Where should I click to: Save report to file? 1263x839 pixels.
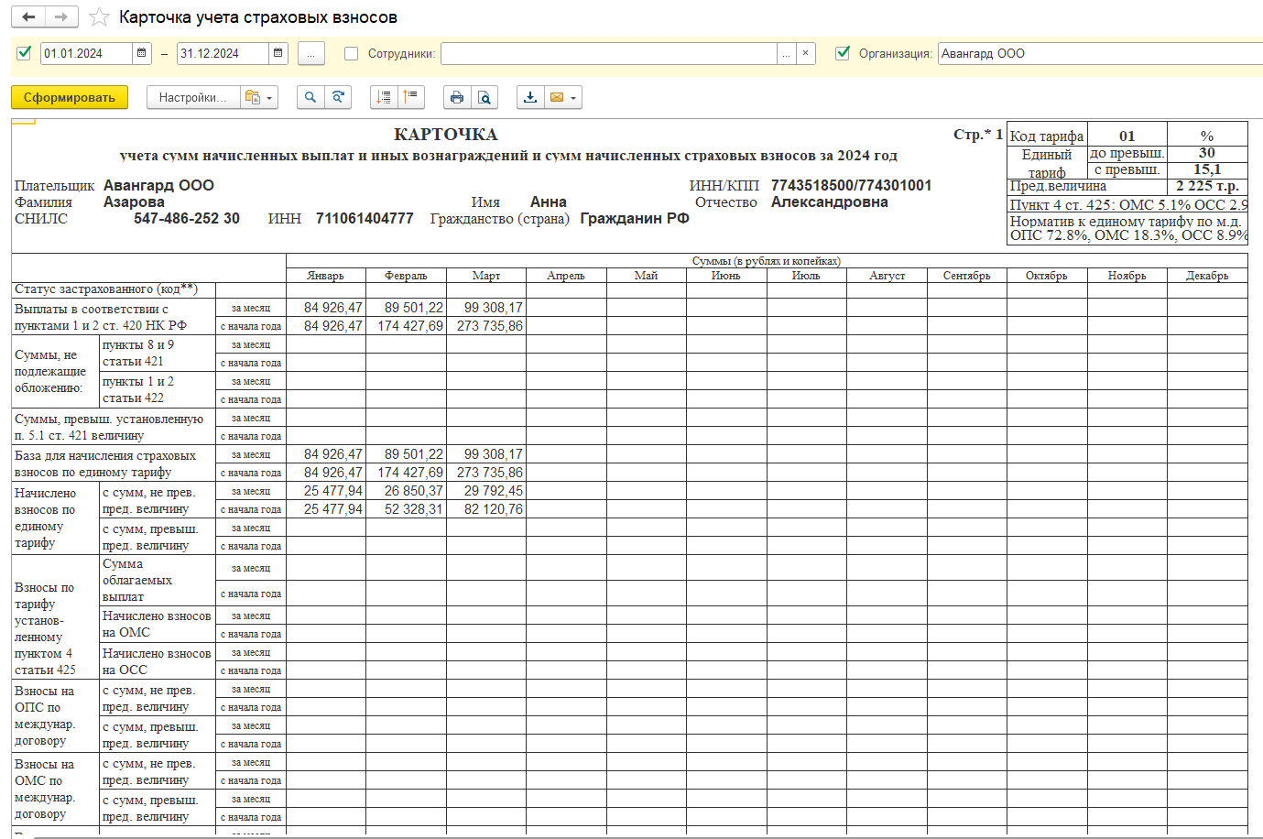pos(530,97)
